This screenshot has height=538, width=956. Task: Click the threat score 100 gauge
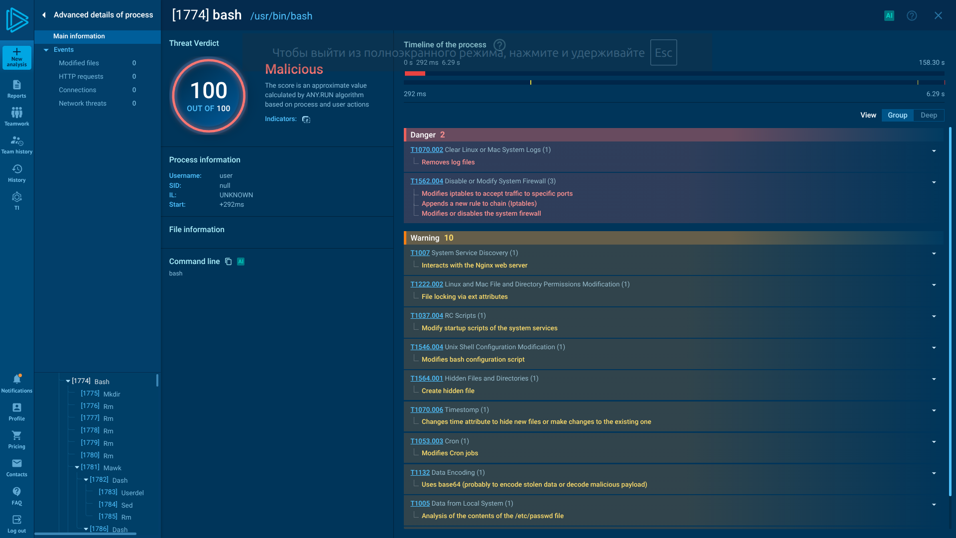209,96
